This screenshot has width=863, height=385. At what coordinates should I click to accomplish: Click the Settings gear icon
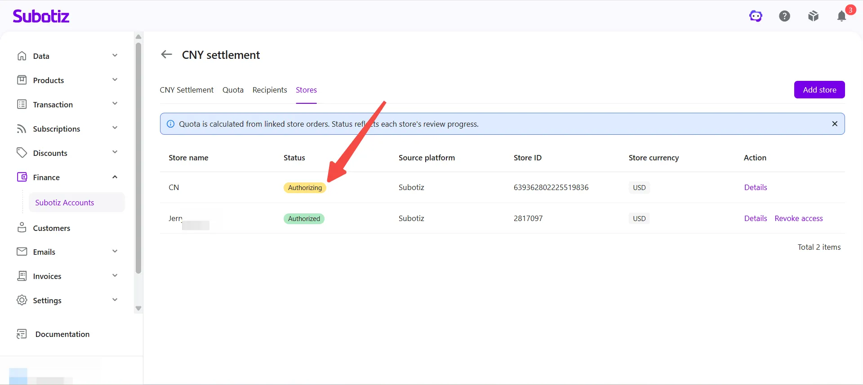tap(22, 300)
